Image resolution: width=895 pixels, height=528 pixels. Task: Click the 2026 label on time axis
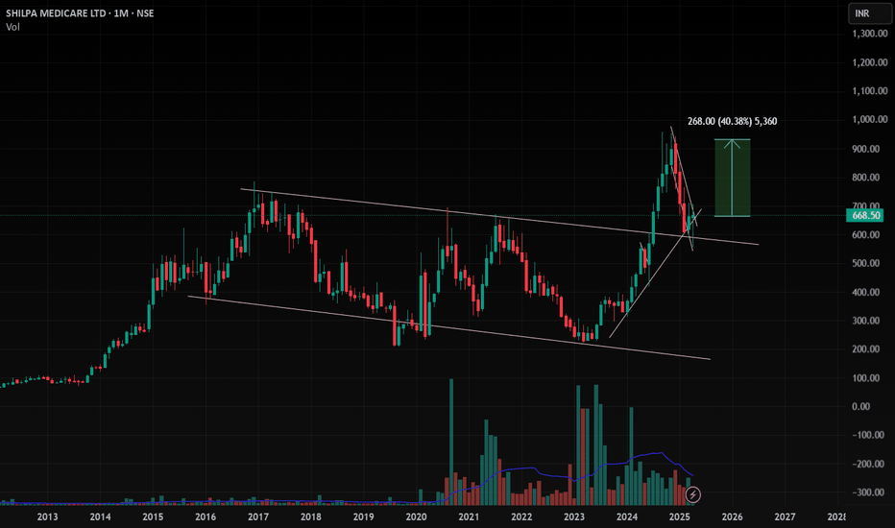coord(733,516)
